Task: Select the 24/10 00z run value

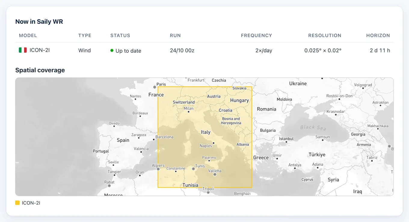Action: 182,51
